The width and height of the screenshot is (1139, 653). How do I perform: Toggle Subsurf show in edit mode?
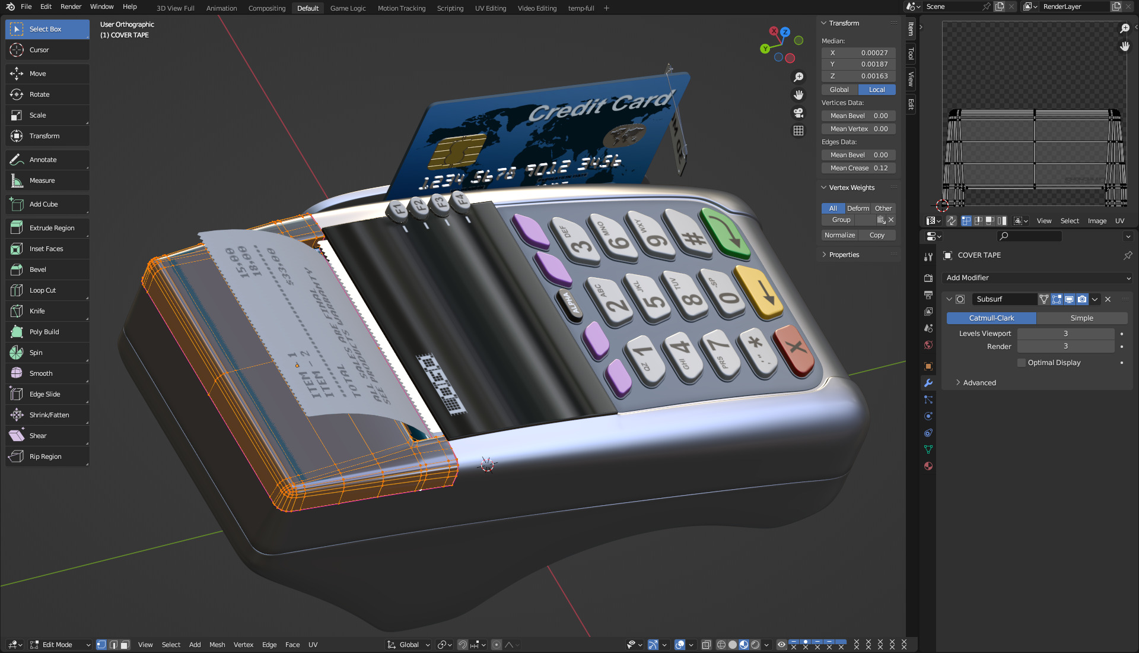pyautogui.click(x=1057, y=299)
